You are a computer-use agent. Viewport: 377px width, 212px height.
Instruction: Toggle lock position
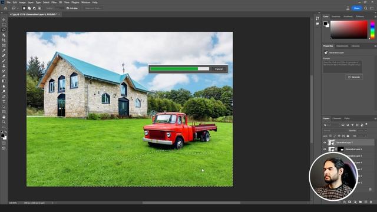339,136
